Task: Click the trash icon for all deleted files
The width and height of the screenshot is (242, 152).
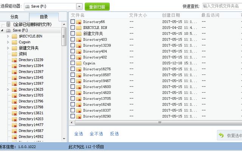Action: coord(8,24)
